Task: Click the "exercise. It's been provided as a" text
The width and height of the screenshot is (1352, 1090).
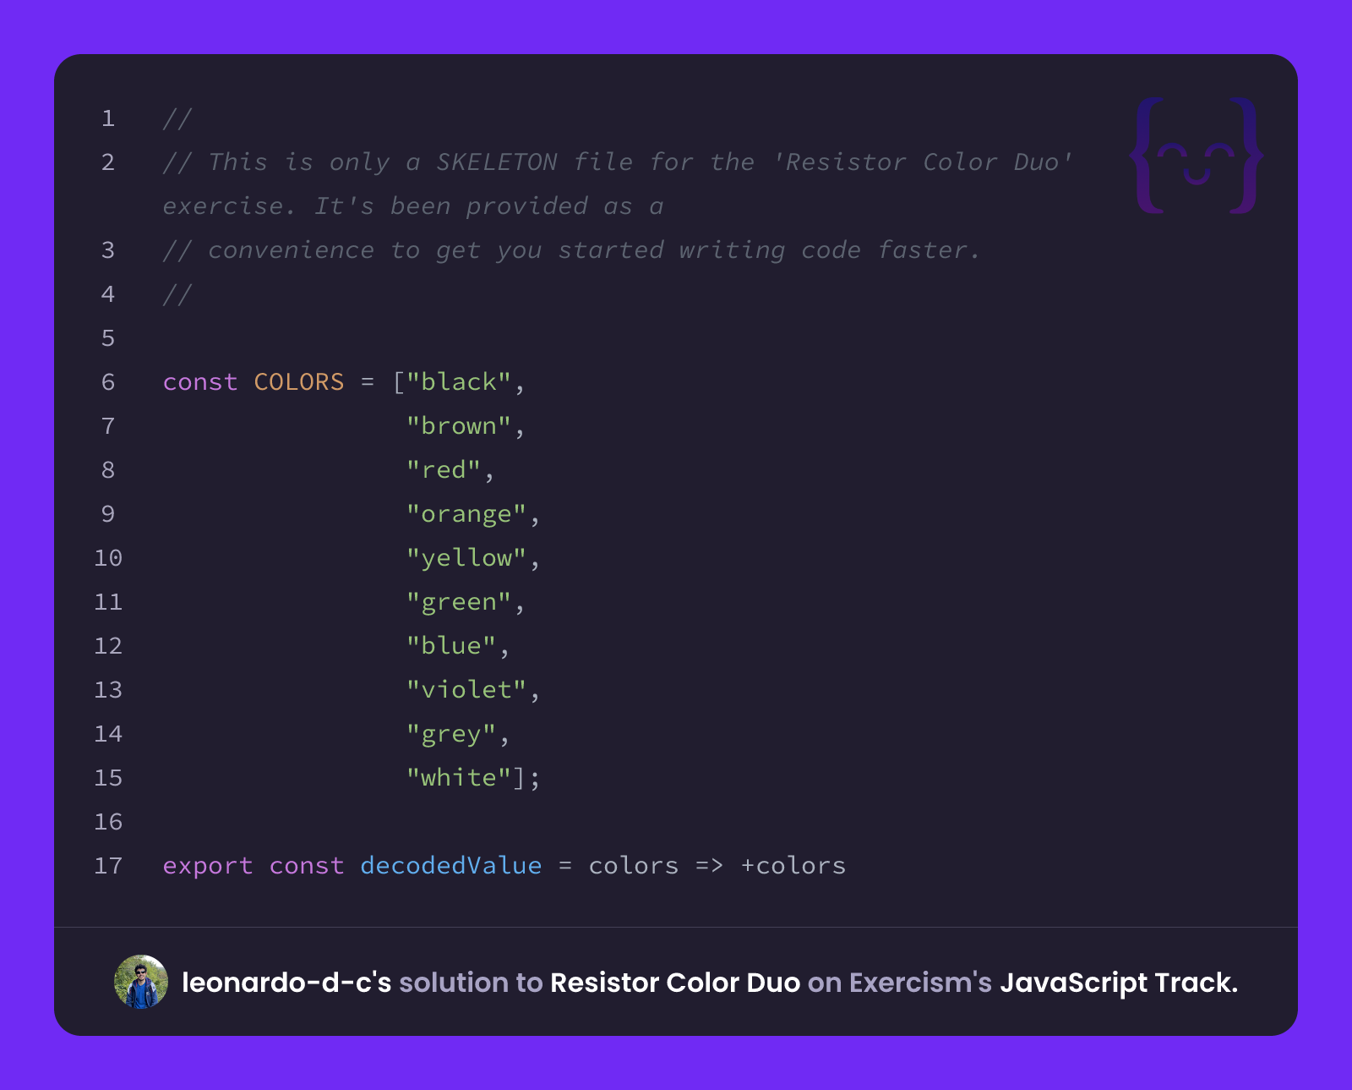Action: (413, 206)
